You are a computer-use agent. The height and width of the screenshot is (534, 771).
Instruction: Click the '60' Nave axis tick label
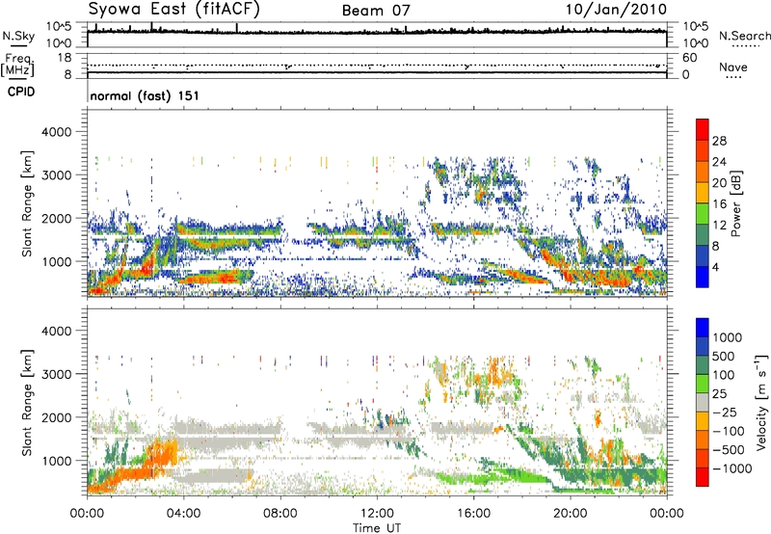(x=690, y=58)
